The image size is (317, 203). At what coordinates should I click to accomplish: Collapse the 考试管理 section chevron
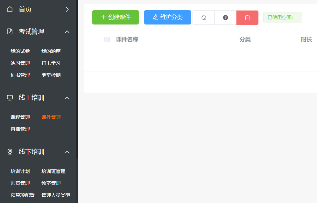[x=67, y=31]
